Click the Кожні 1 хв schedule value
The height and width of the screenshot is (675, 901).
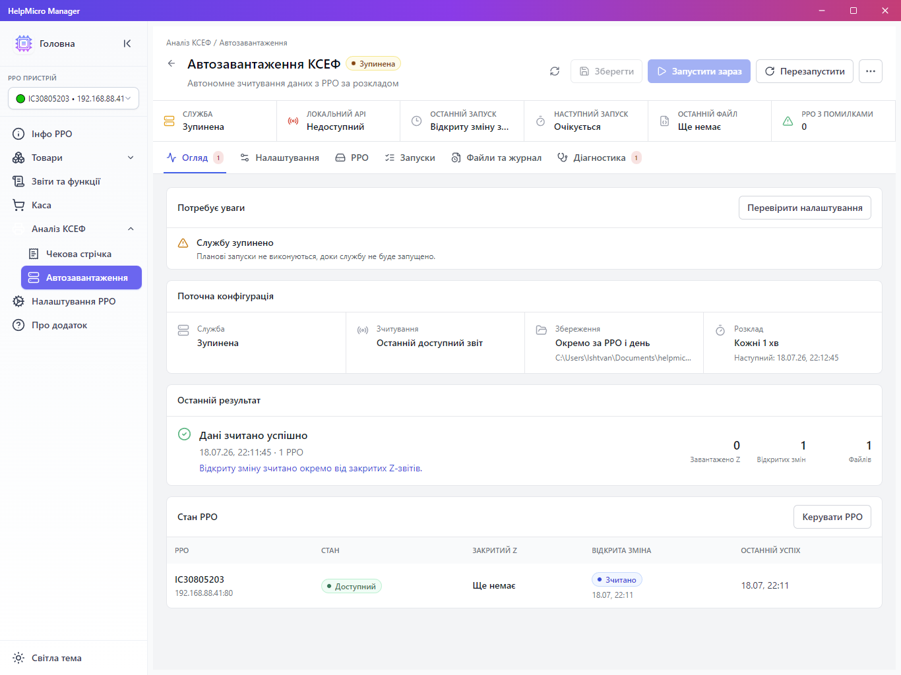point(757,343)
